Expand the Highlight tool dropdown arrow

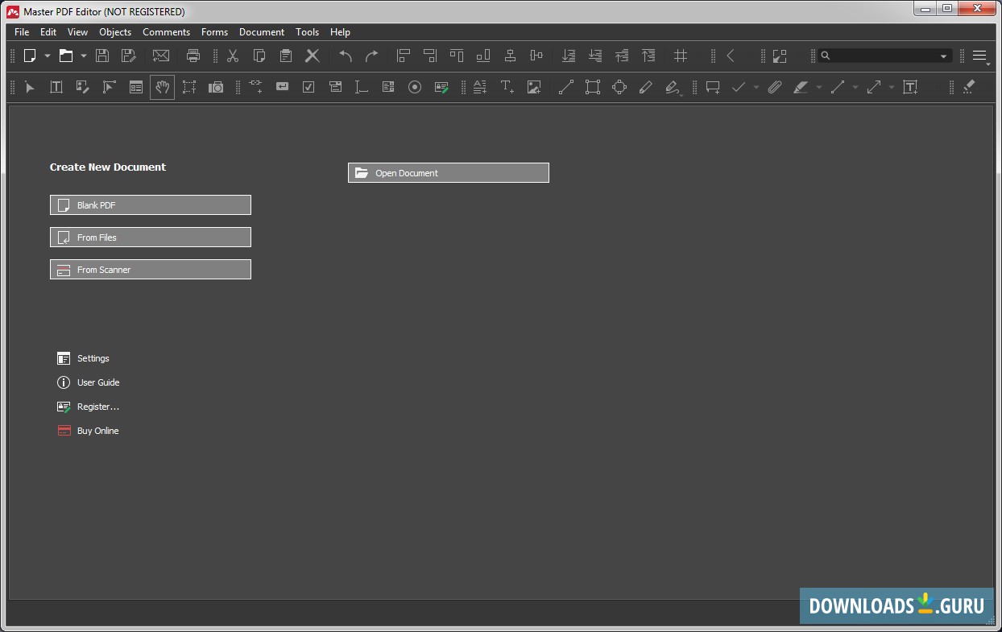[819, 88]
